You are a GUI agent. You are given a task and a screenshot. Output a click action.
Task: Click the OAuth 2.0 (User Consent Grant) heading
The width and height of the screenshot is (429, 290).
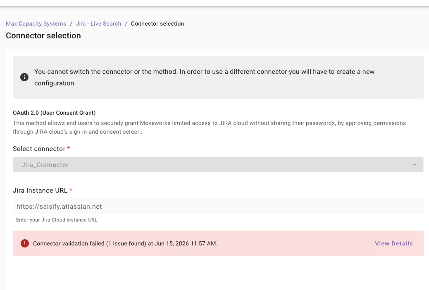(54, 113)
